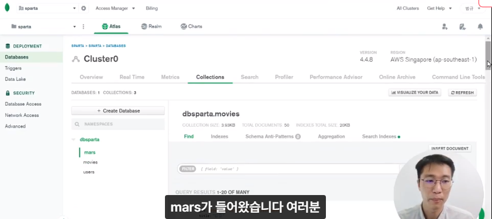Click the MongoDB leaf logo
Image resolution: width=492 pixels, height=219 pixels.
(x=7, y=8)
